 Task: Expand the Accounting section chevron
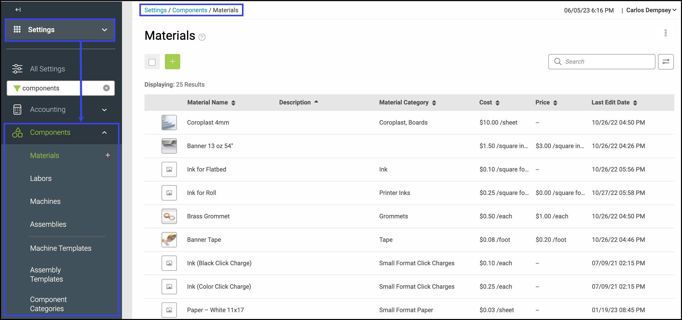104,110
